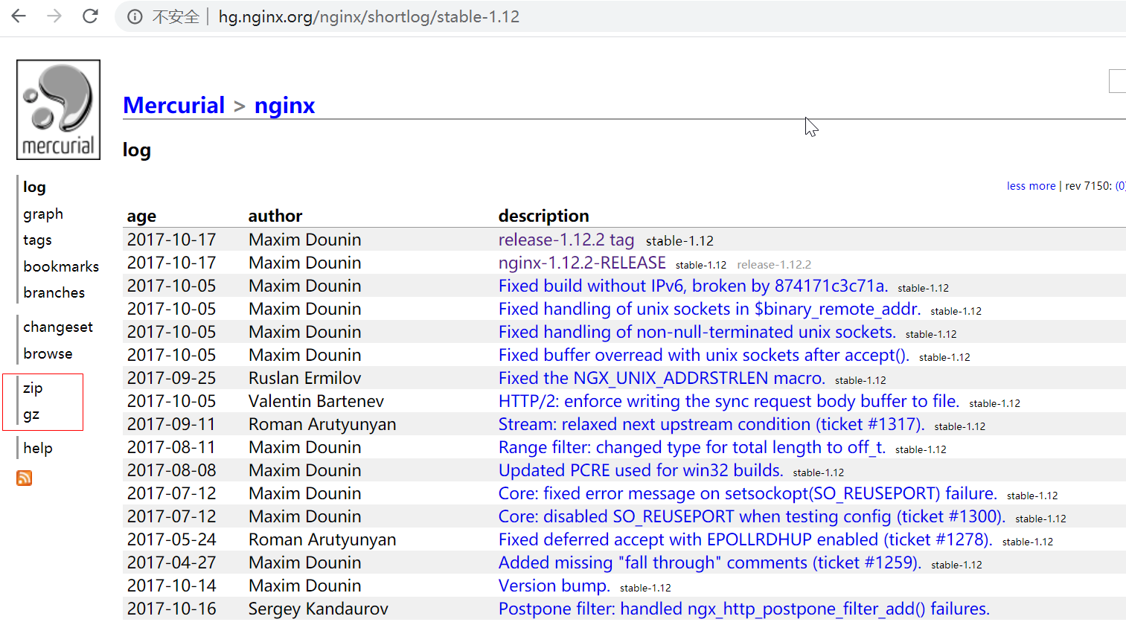Open 'Stream: relaxed next upstream' changeset
Image resolution: width=1126 pixels, height=622 pixels.
(711, 424)
